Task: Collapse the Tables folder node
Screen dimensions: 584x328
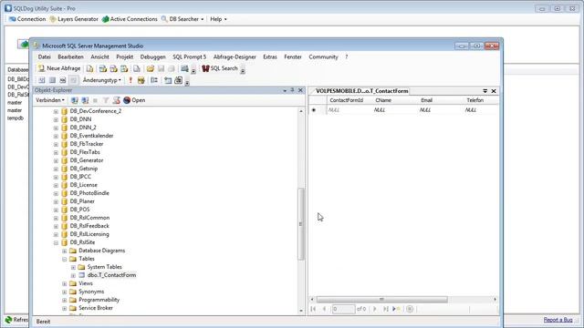Action: pos(65,259)
